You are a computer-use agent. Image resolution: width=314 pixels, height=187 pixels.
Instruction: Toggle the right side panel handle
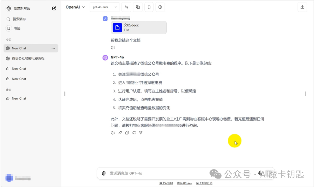pos(305,94)
